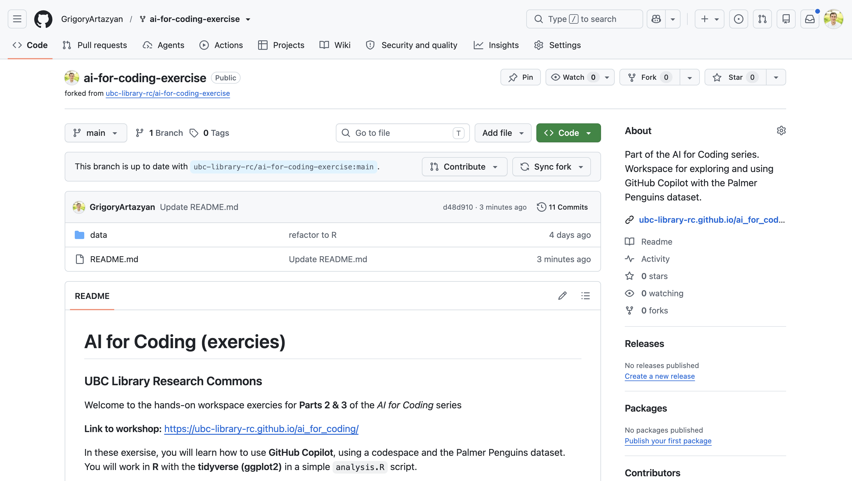This screenshot has width=852, height=481.
Task: Expand the Sync fork dropdown
Action: [551, 167]
